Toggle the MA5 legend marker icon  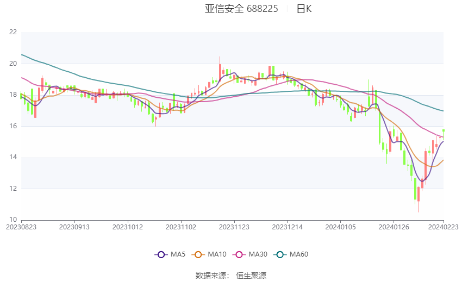[161, 254]
